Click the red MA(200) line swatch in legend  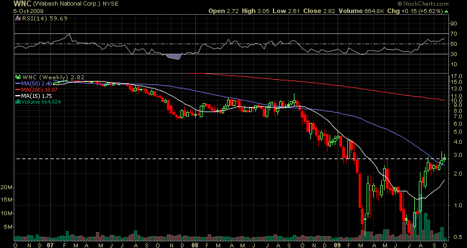pos(18,90)
